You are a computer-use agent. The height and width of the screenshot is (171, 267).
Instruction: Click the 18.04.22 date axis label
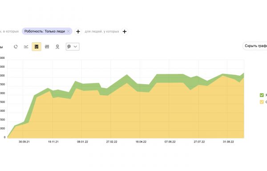[x=141, y=142]
